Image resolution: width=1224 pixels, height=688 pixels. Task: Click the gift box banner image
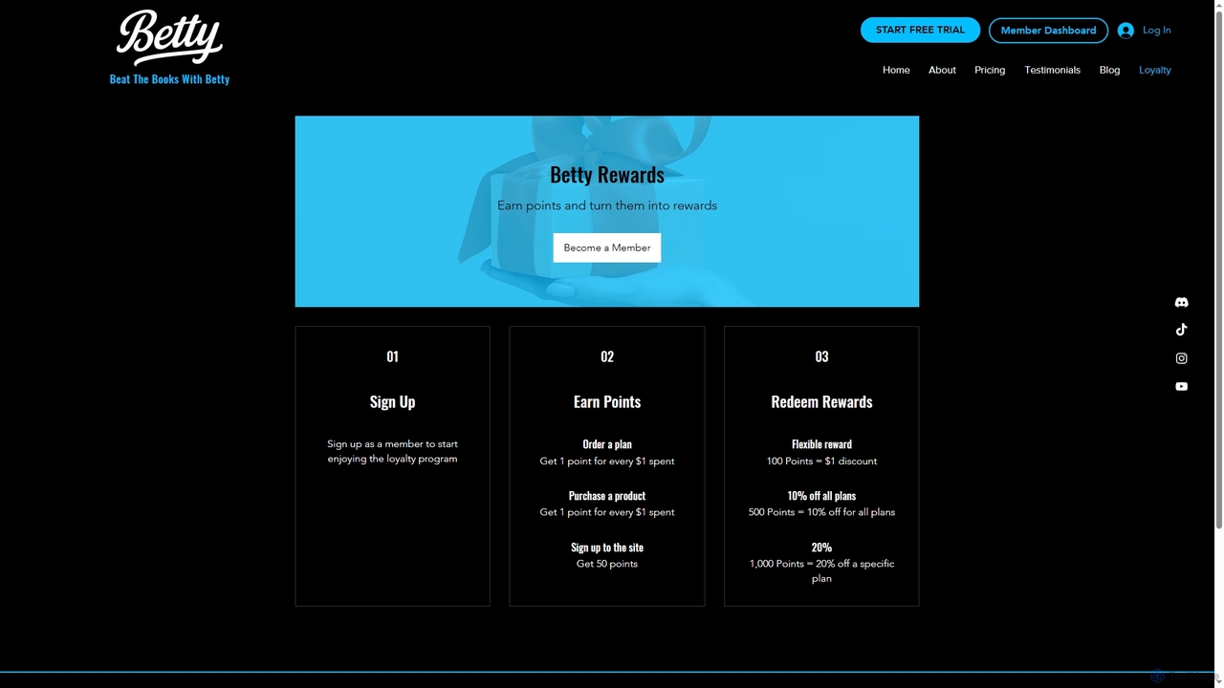click(607, 211)
